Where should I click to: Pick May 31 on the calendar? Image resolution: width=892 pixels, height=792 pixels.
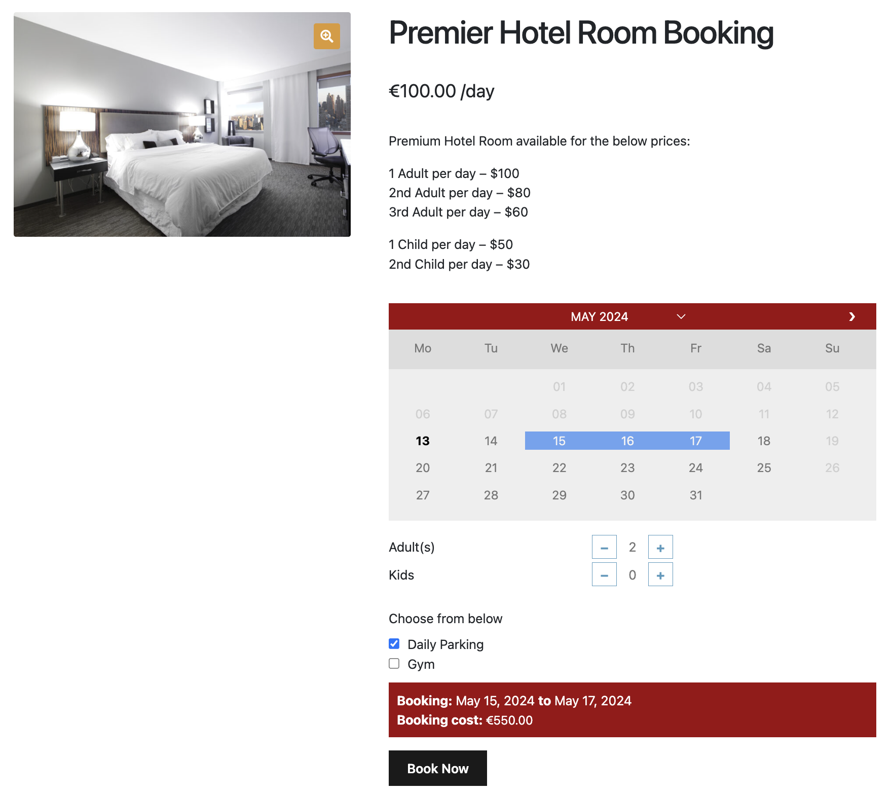pyautogui.click(x=695, y=495)
